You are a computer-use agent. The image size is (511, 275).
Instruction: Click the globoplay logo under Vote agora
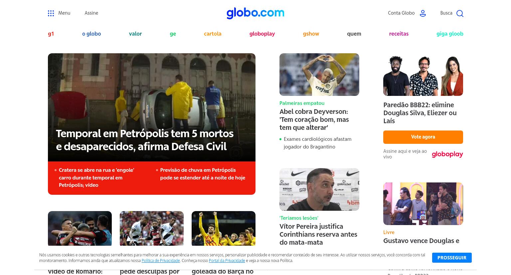(447, 154)
